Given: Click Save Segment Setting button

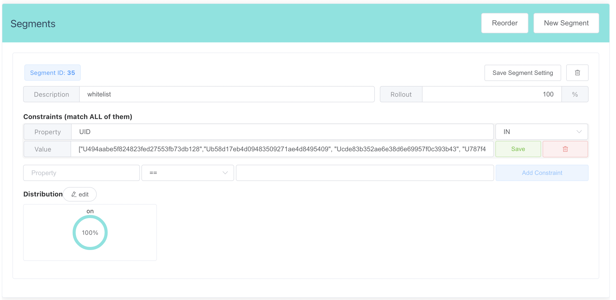Looking at the screenshot, I should click(x=523, y=73).
